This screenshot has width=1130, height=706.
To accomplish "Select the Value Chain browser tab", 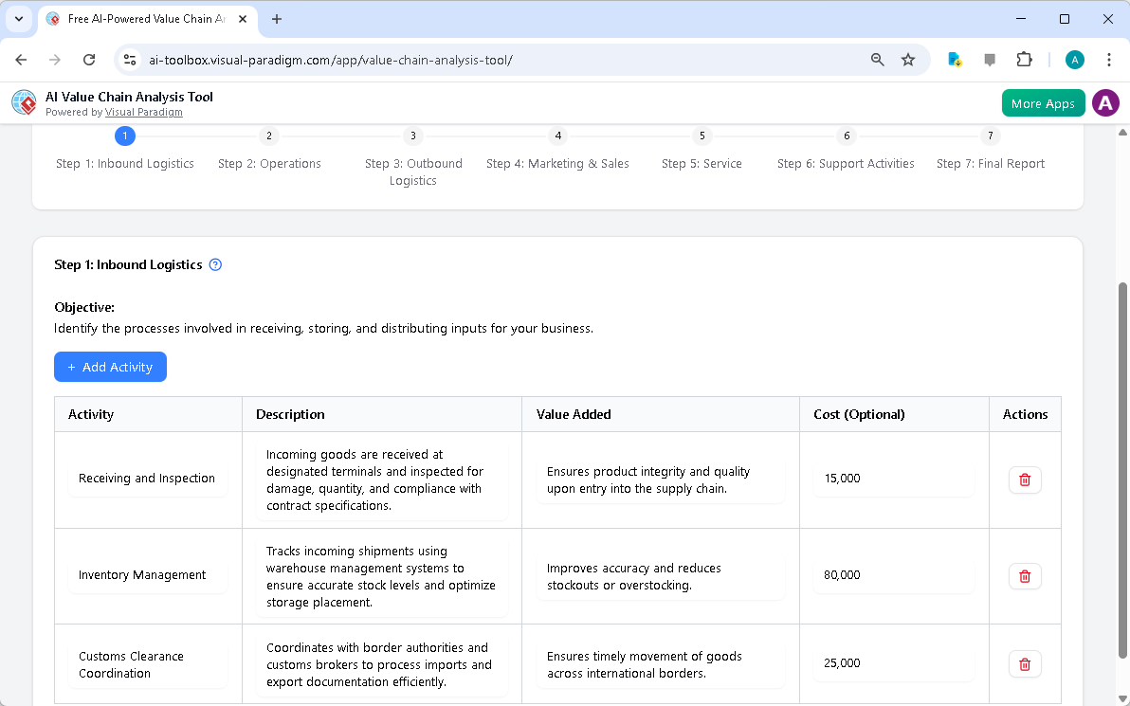I will (142, 18).
